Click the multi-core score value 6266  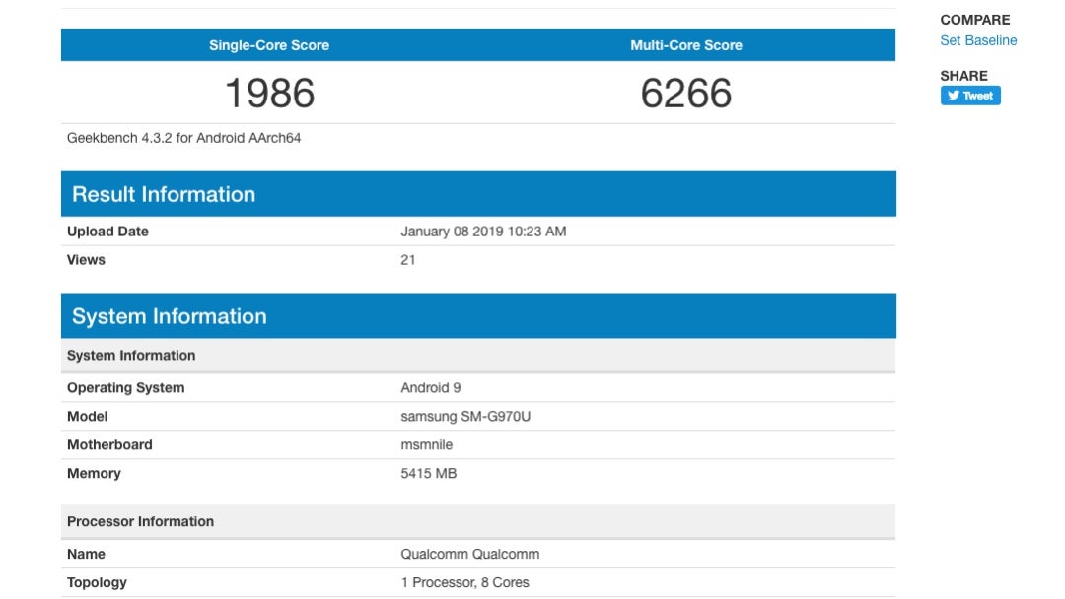[686, 93]
